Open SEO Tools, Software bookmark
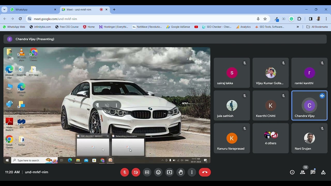Screen dimensions: 331x186 (x=269, y=27)
